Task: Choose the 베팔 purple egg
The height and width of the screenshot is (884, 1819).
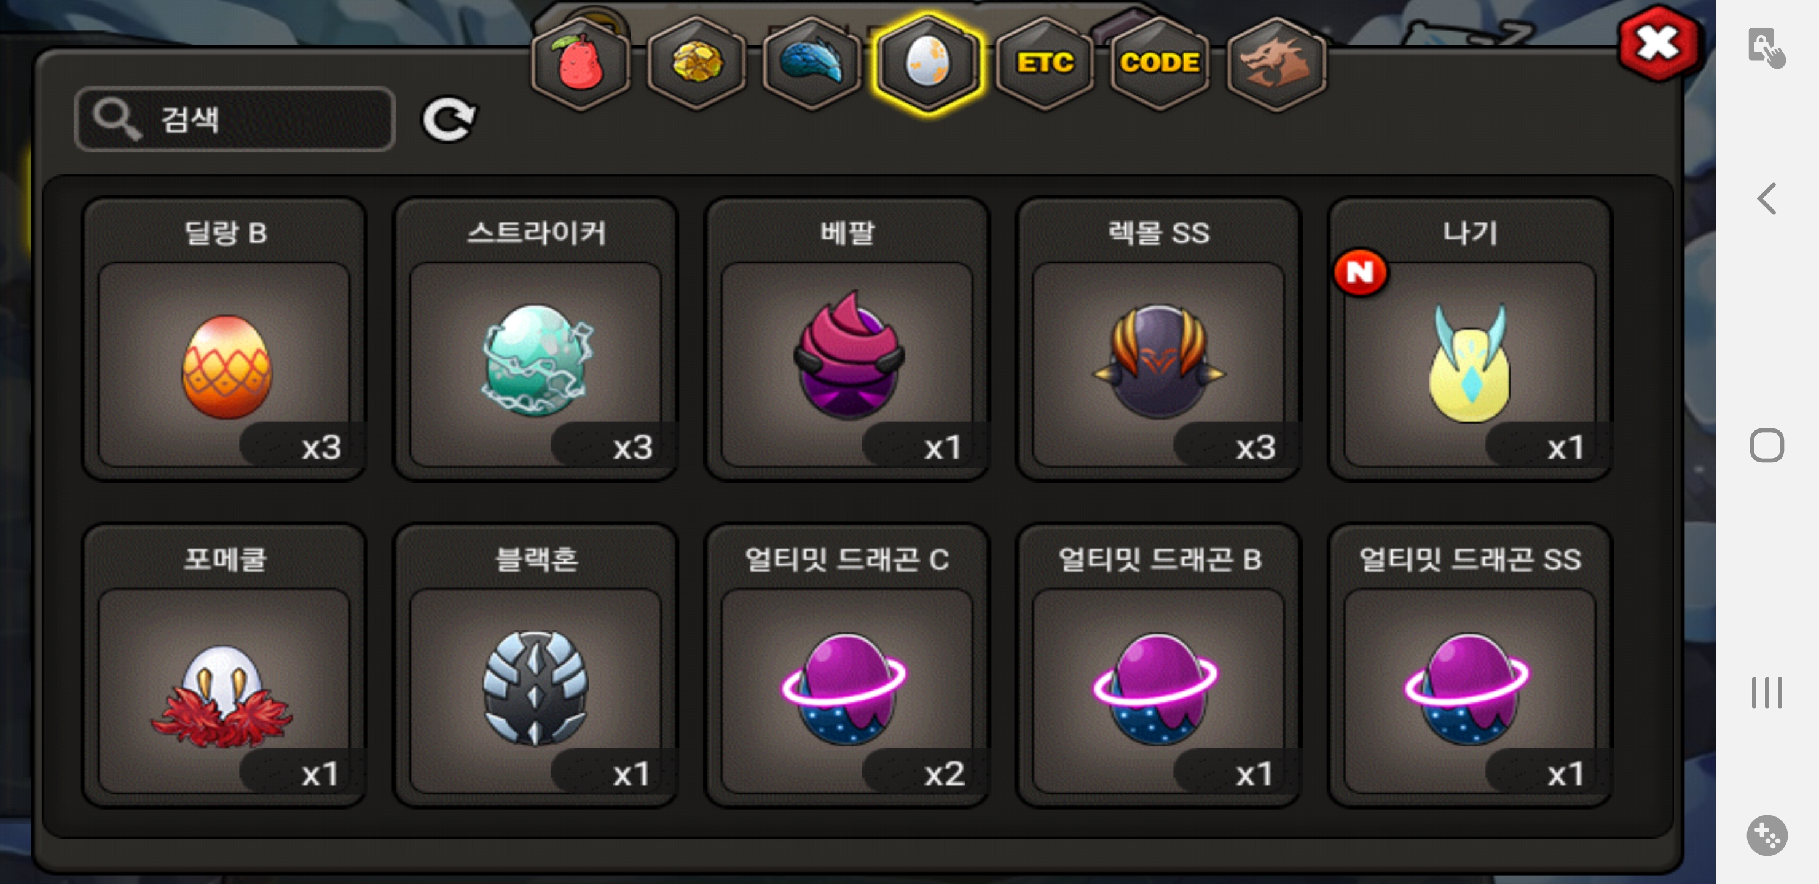Action: coord(847,339)
